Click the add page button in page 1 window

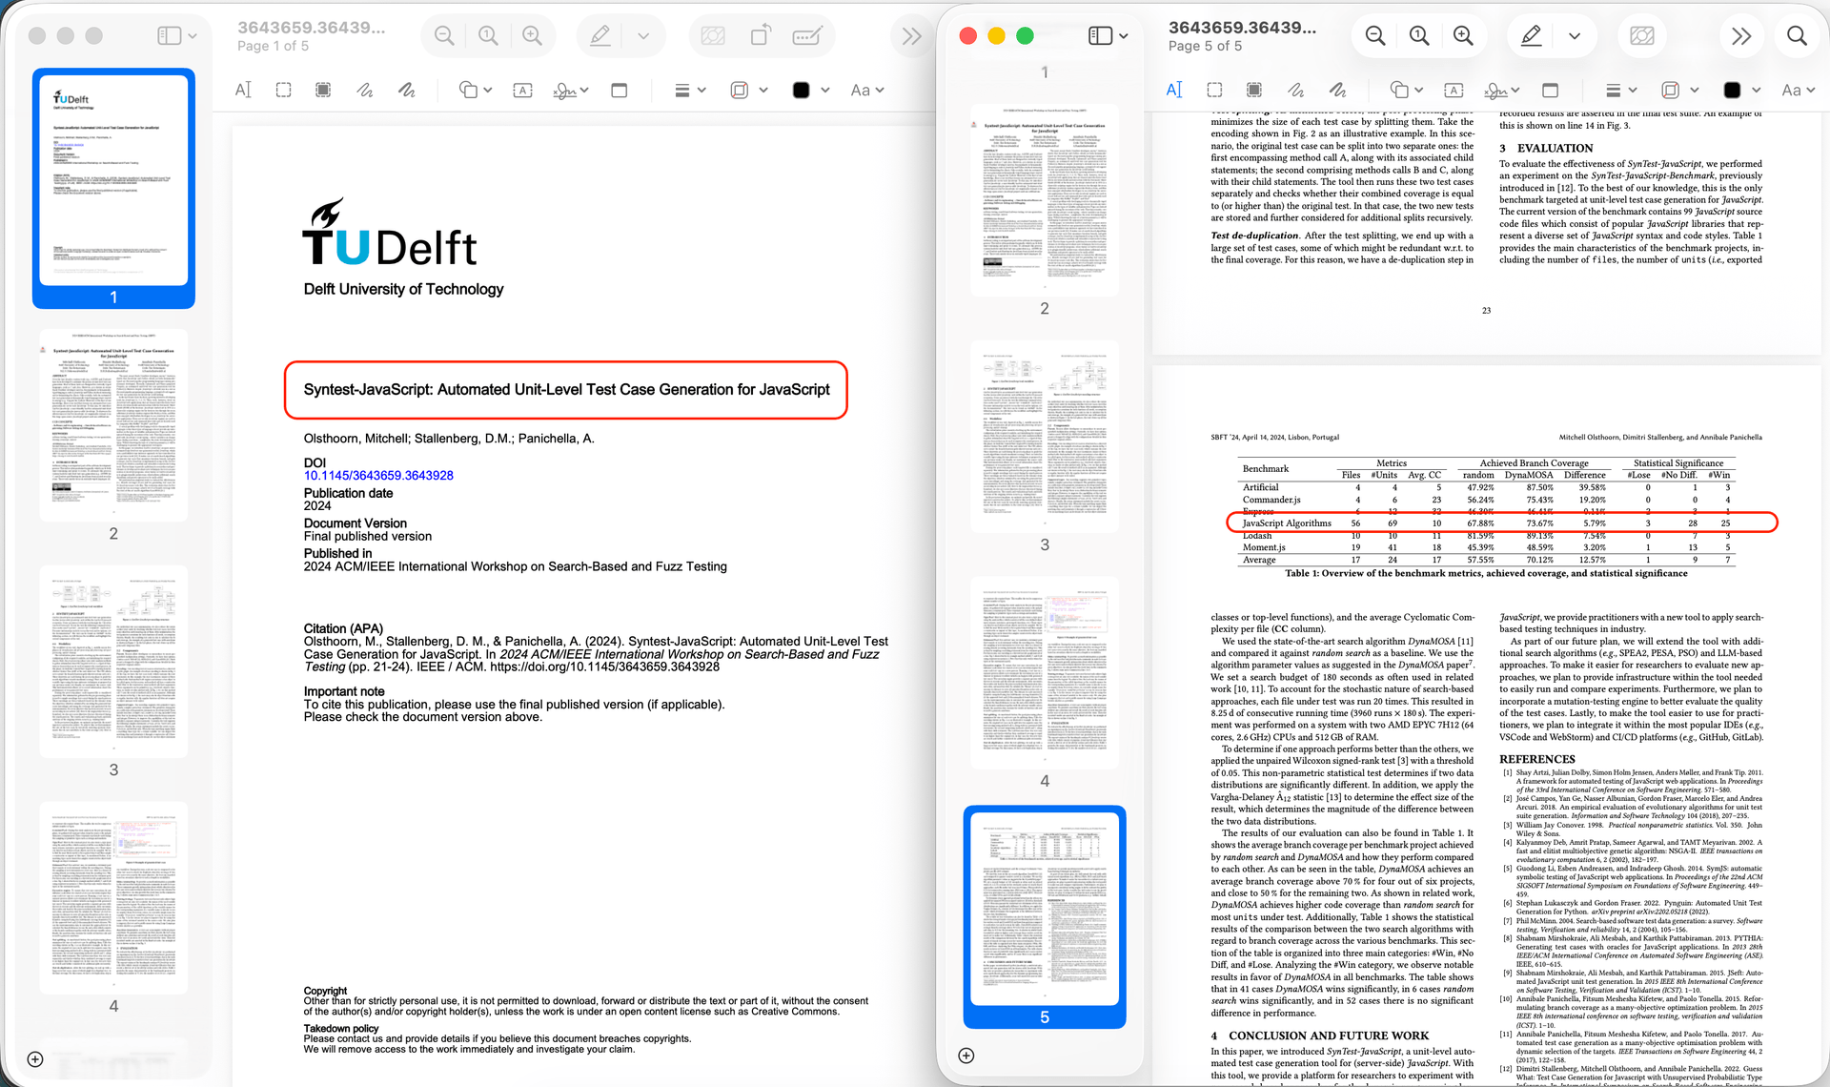pyautogui.click(x=35, y=1058)
